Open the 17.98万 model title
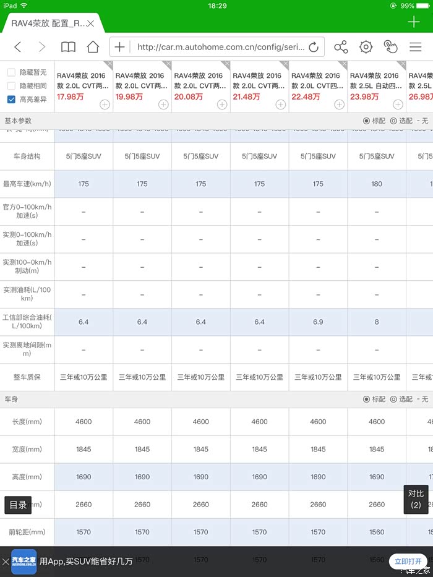Viewport: 433px width, 577px height. (82, 80)
